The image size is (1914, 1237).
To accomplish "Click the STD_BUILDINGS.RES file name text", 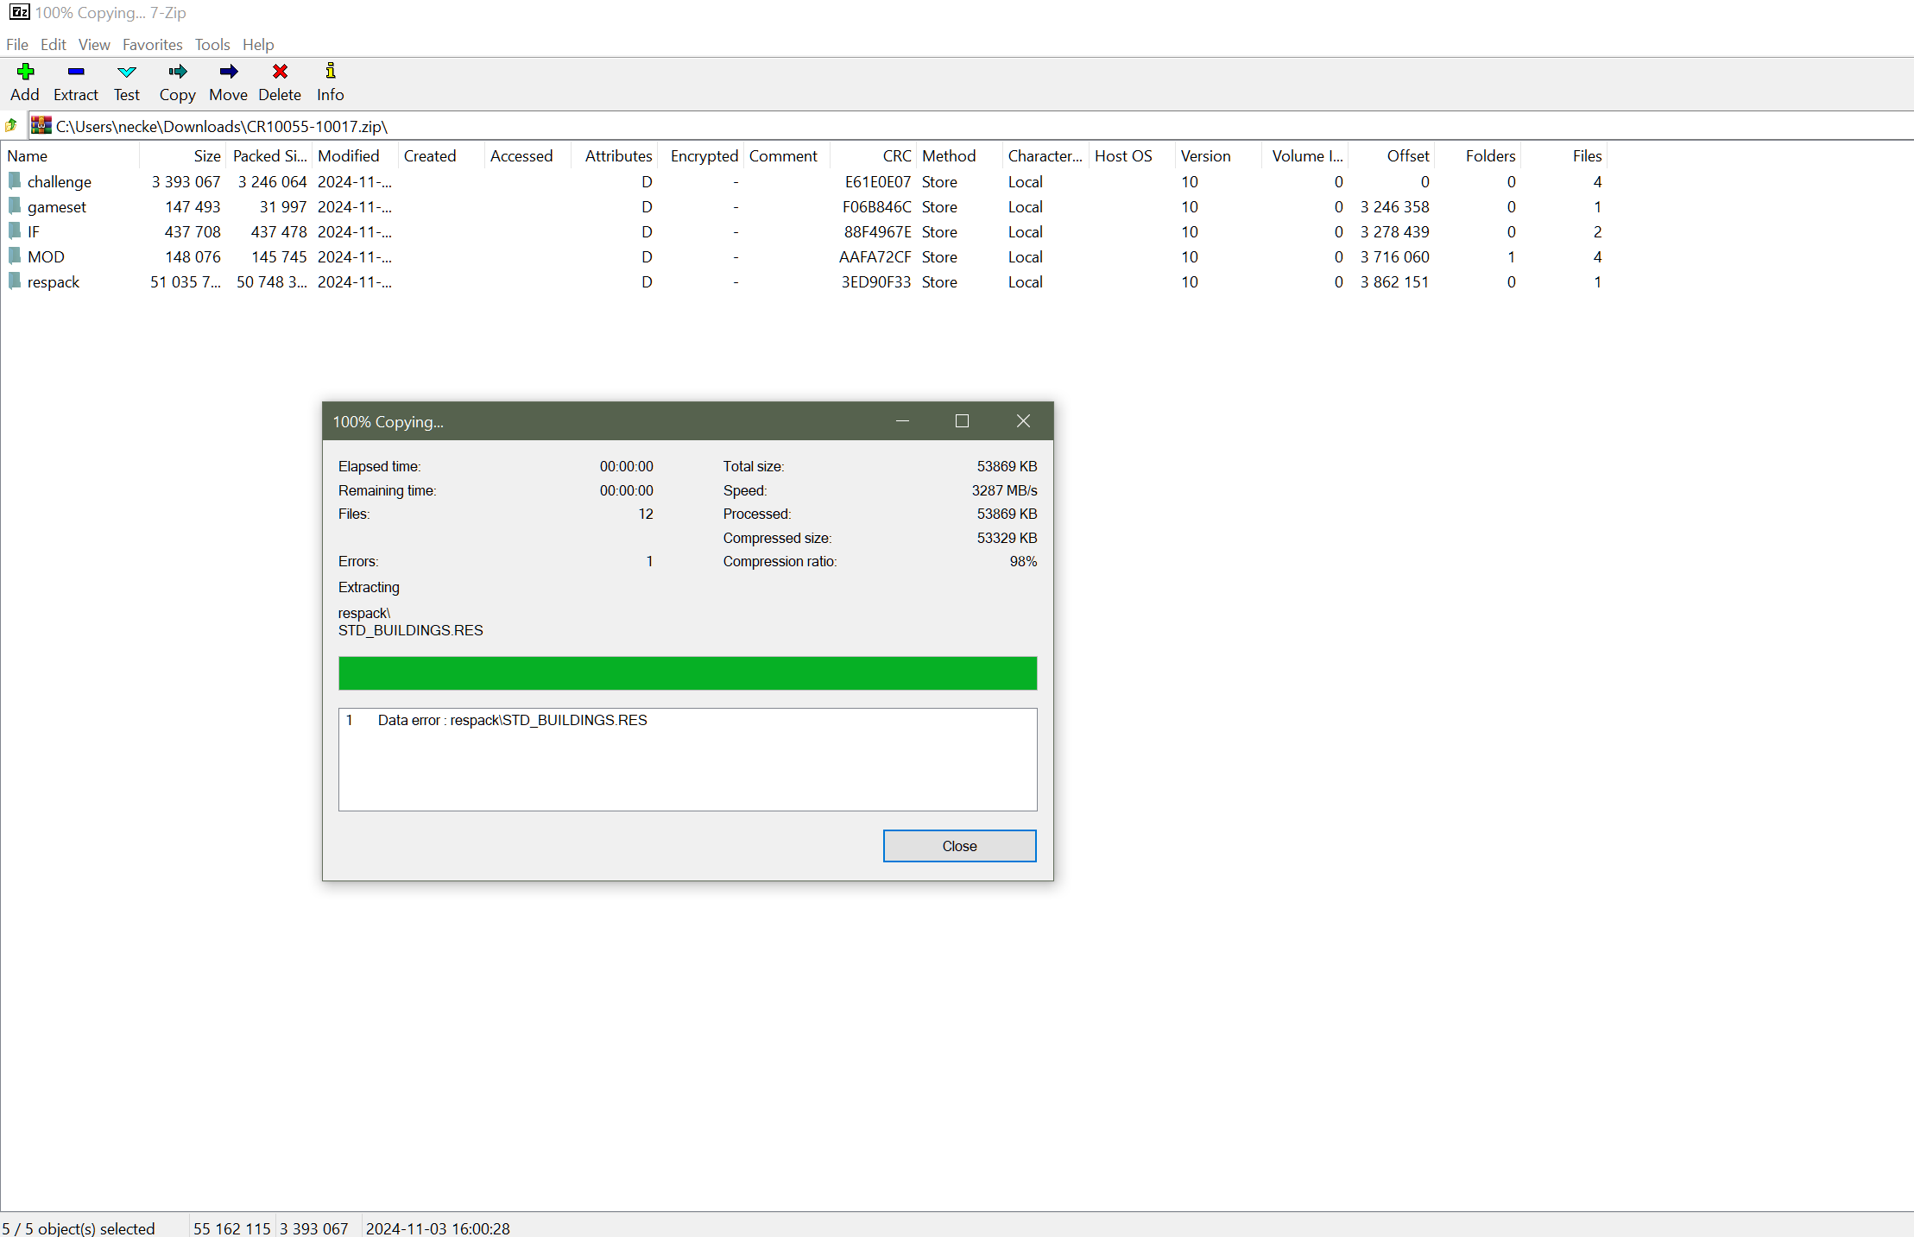I will click(x=411, y=630).
